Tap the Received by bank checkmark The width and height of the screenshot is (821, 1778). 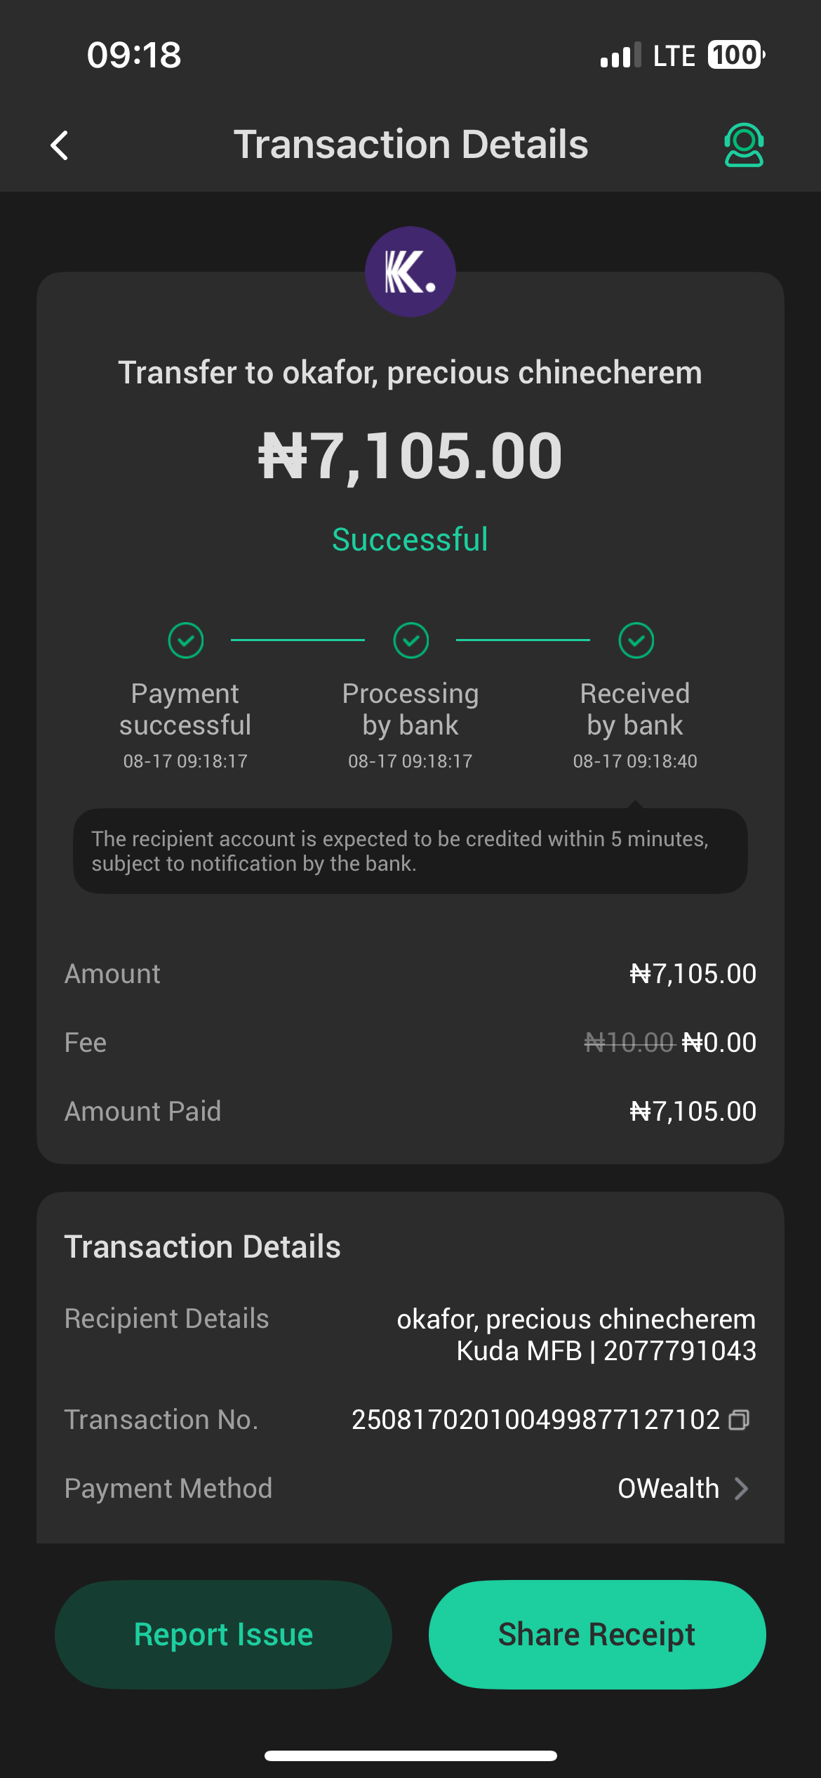[636, 640]
